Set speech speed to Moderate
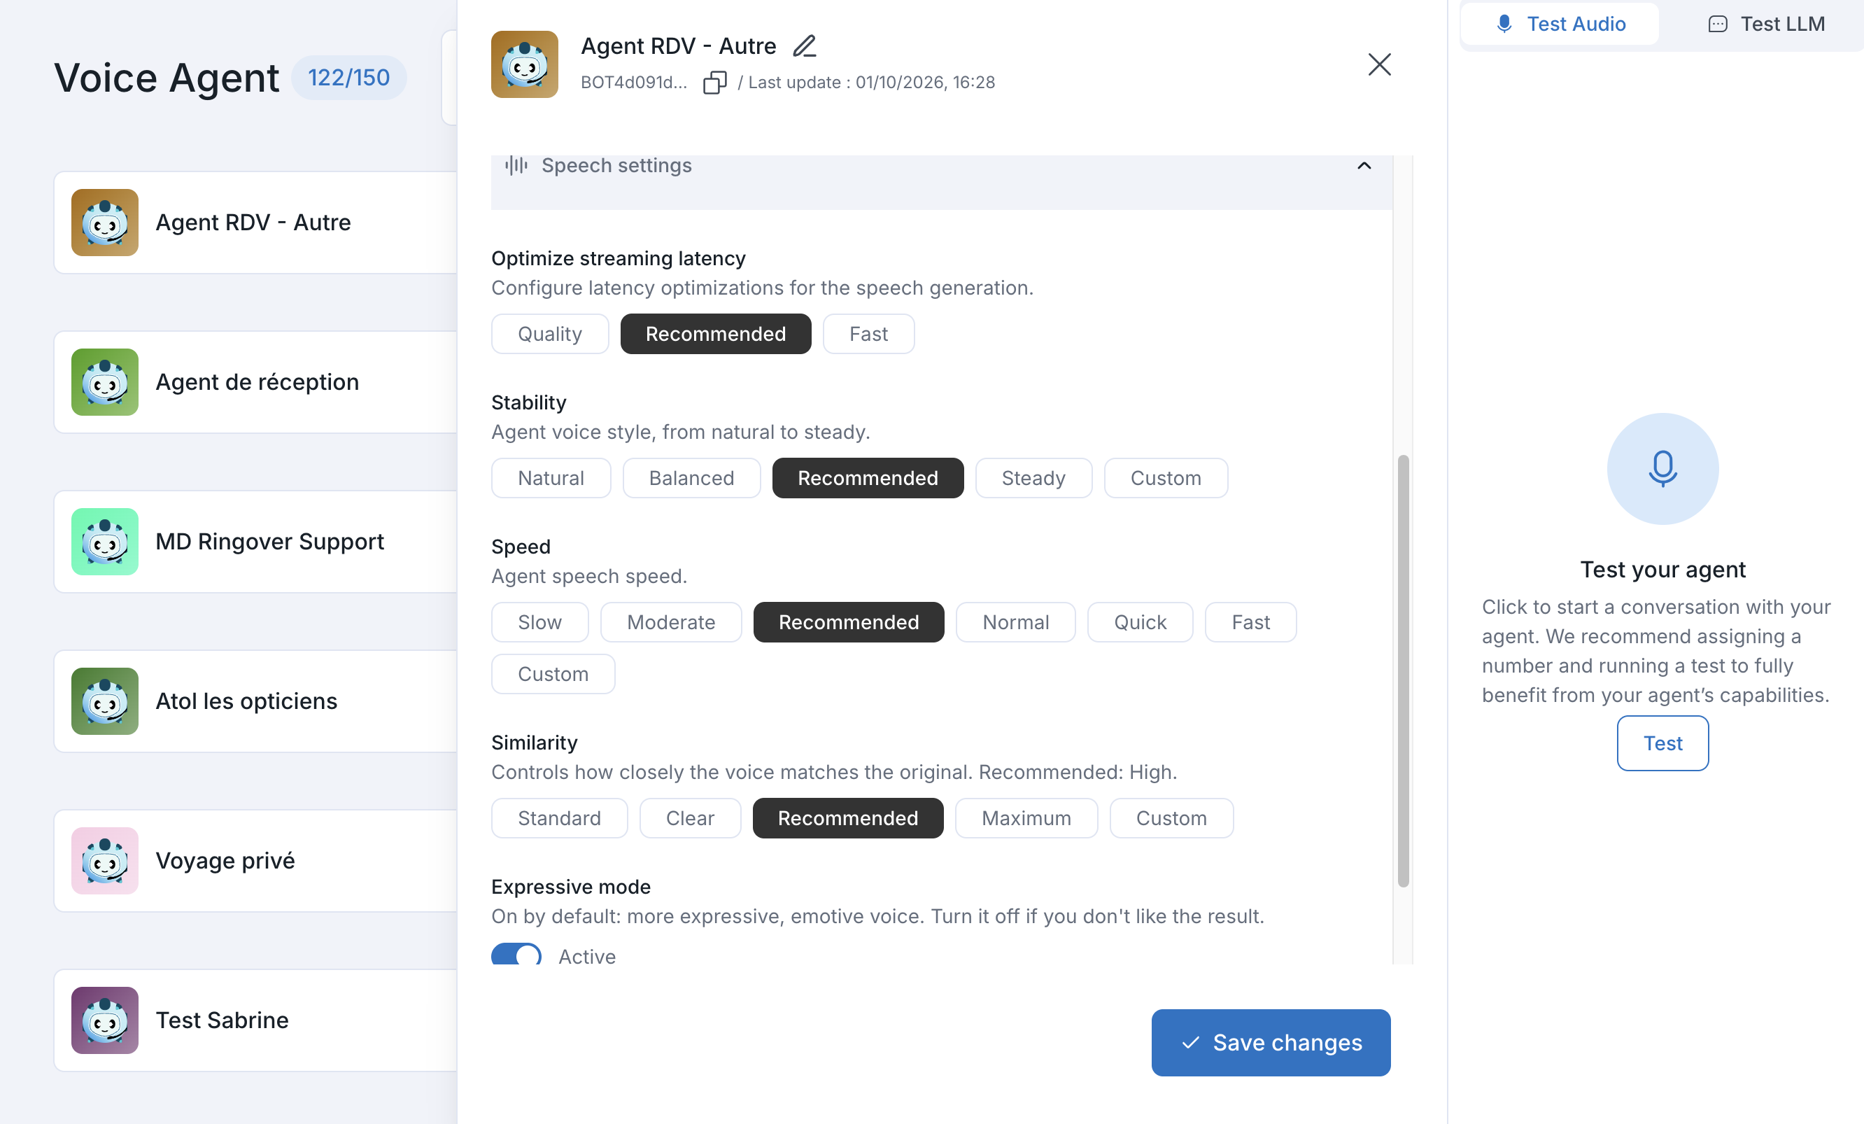 (x=671, y=622)
